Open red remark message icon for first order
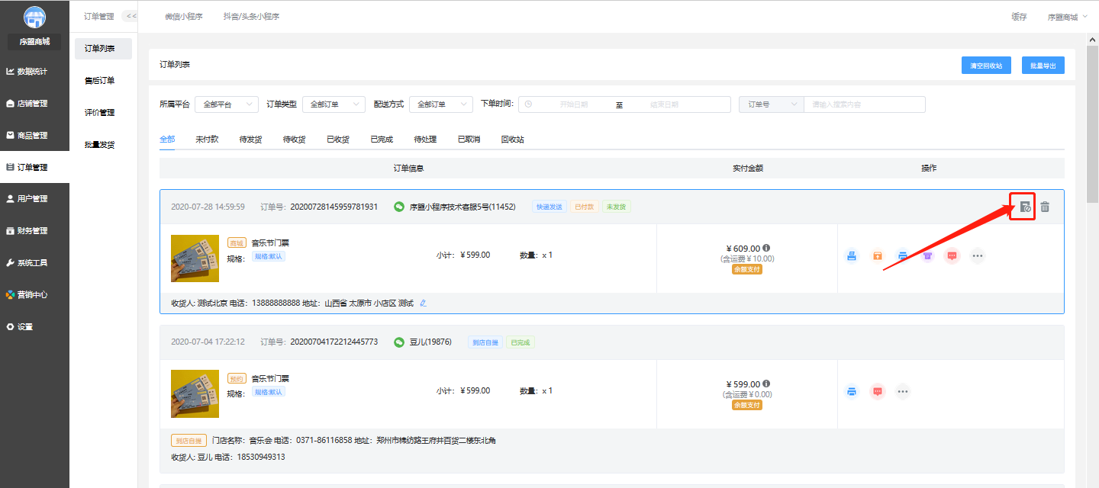Screen dimensions: 1099x488 click(x=952, y=256)
